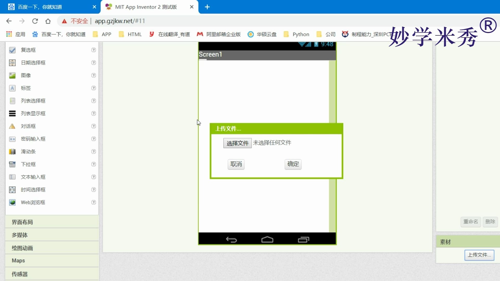Click the Android recent apps button
The image size is (500, 281).
coord(303,239)
